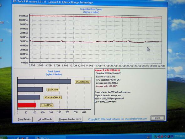The width and height of the screenshot is (185, 139).
Task: Click the Upload Results button
Action: (x=45, y=119)
